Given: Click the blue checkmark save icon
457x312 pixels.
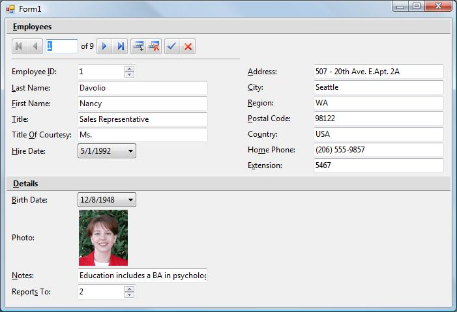Looking at the screenshot, I should point(172,46).
